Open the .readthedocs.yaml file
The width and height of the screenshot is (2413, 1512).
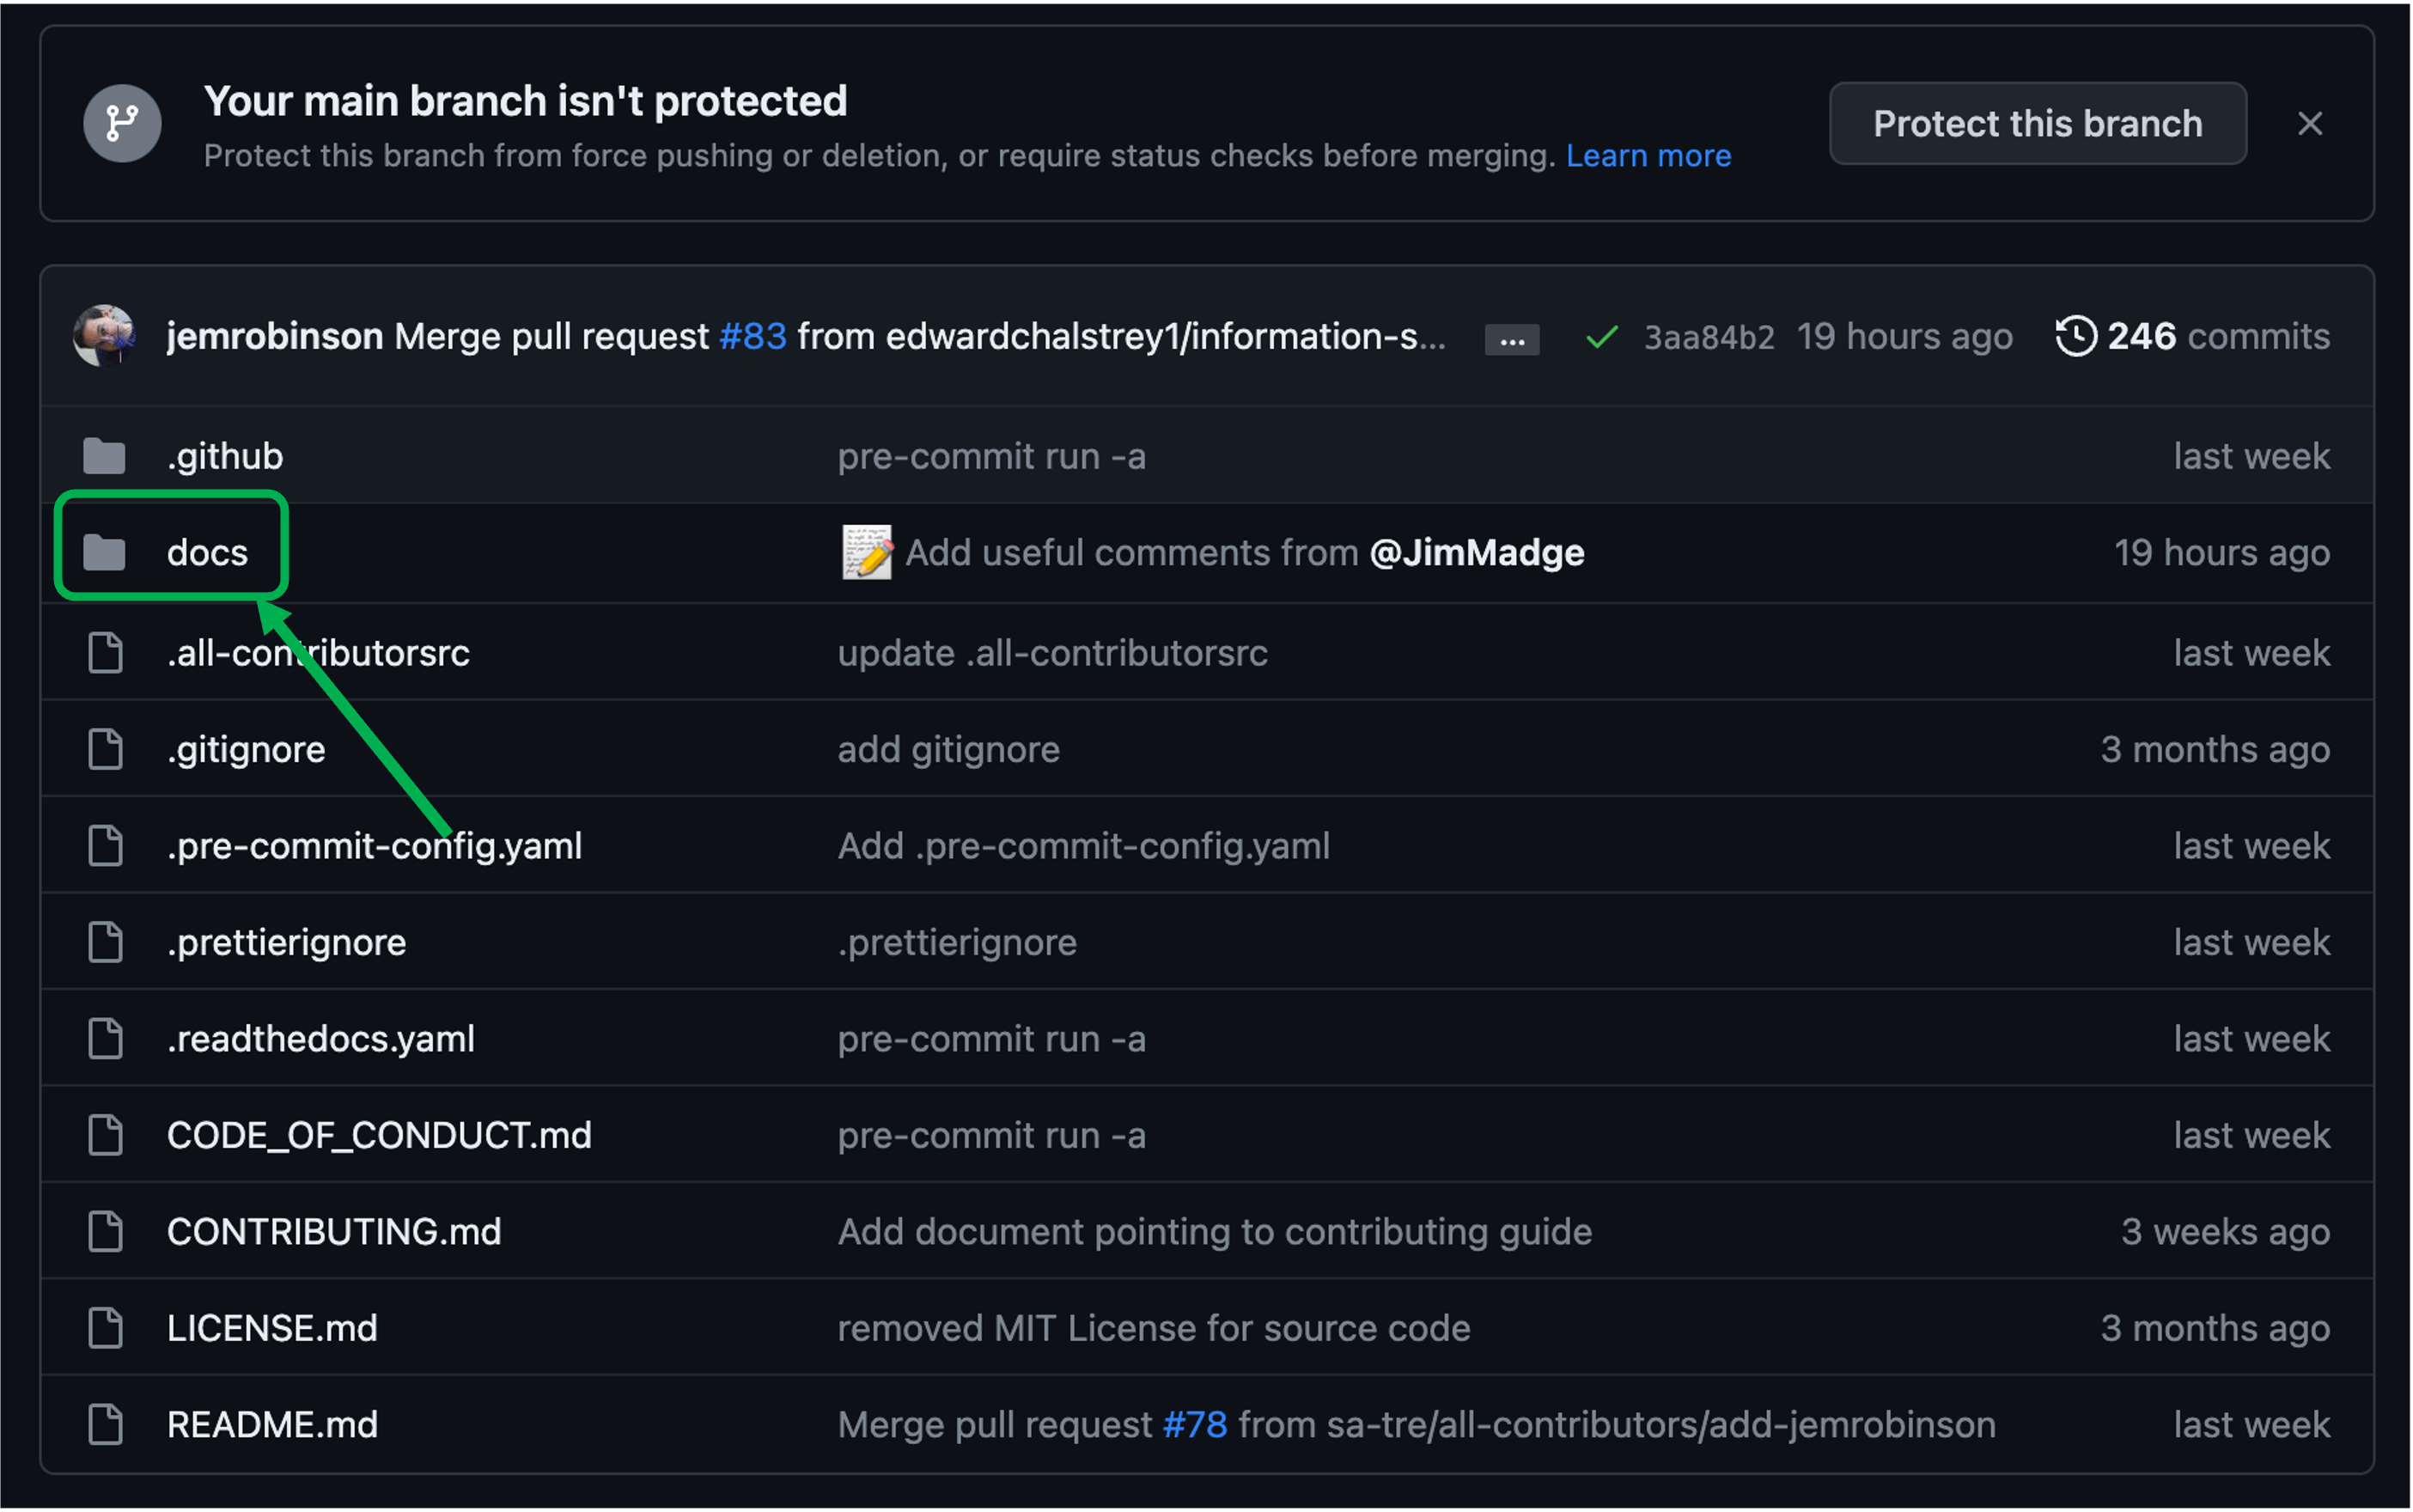point(320,1040)
